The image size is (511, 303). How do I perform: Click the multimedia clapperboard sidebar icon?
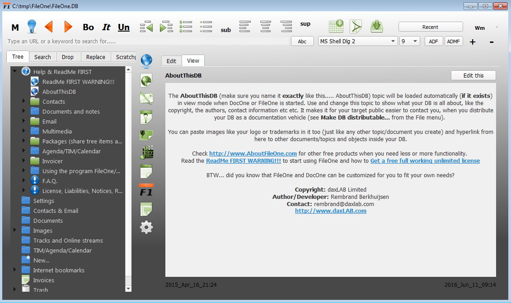(146, 152)
